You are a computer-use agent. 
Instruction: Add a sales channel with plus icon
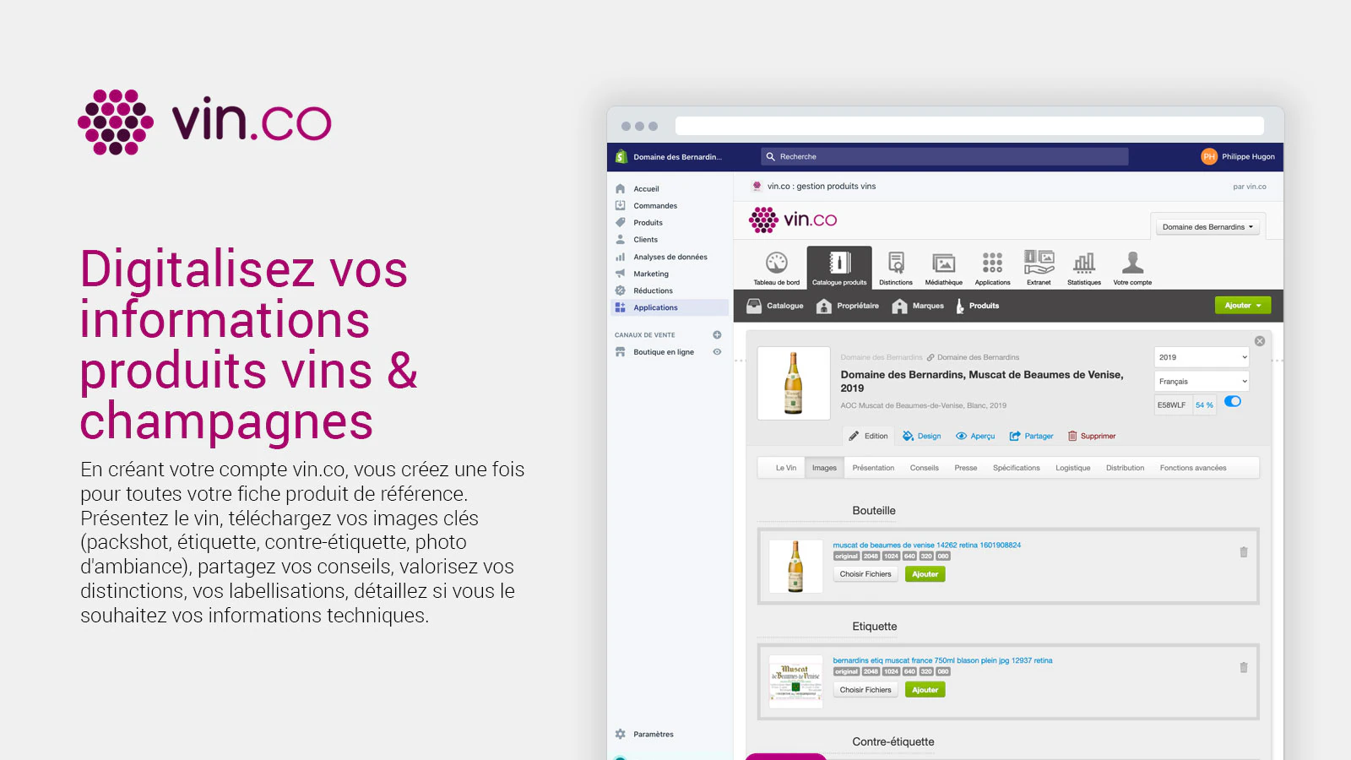pos(717,335)
